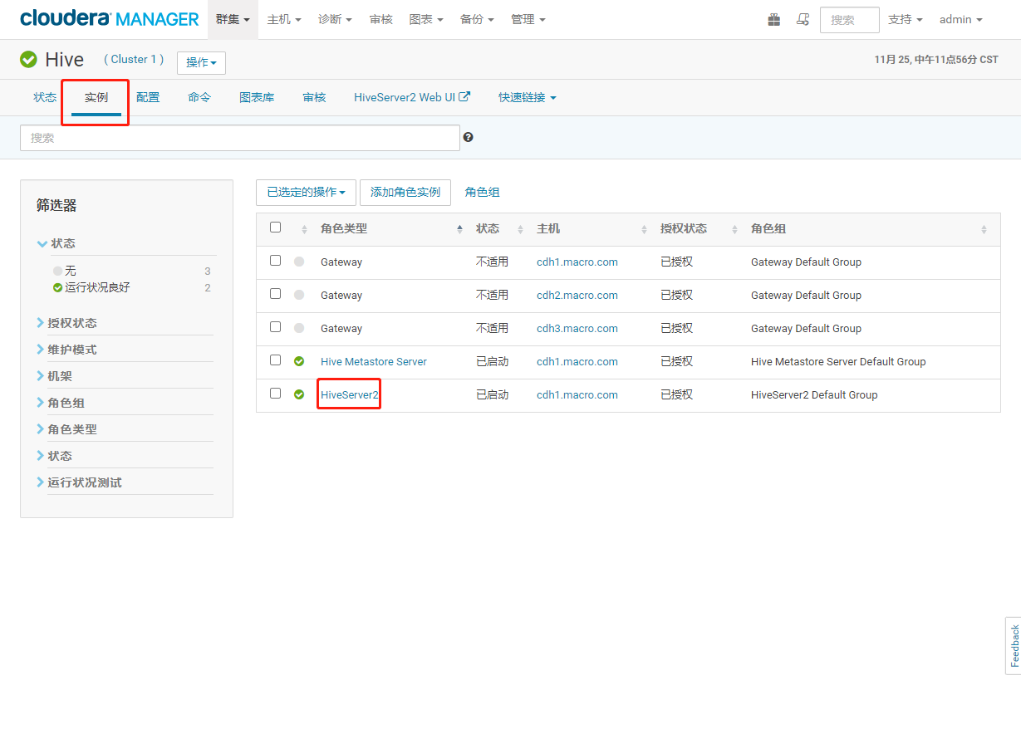Open cdh3.macro.com host link
This screenshot has height=739, width=1021.
[x=577, y=329]
